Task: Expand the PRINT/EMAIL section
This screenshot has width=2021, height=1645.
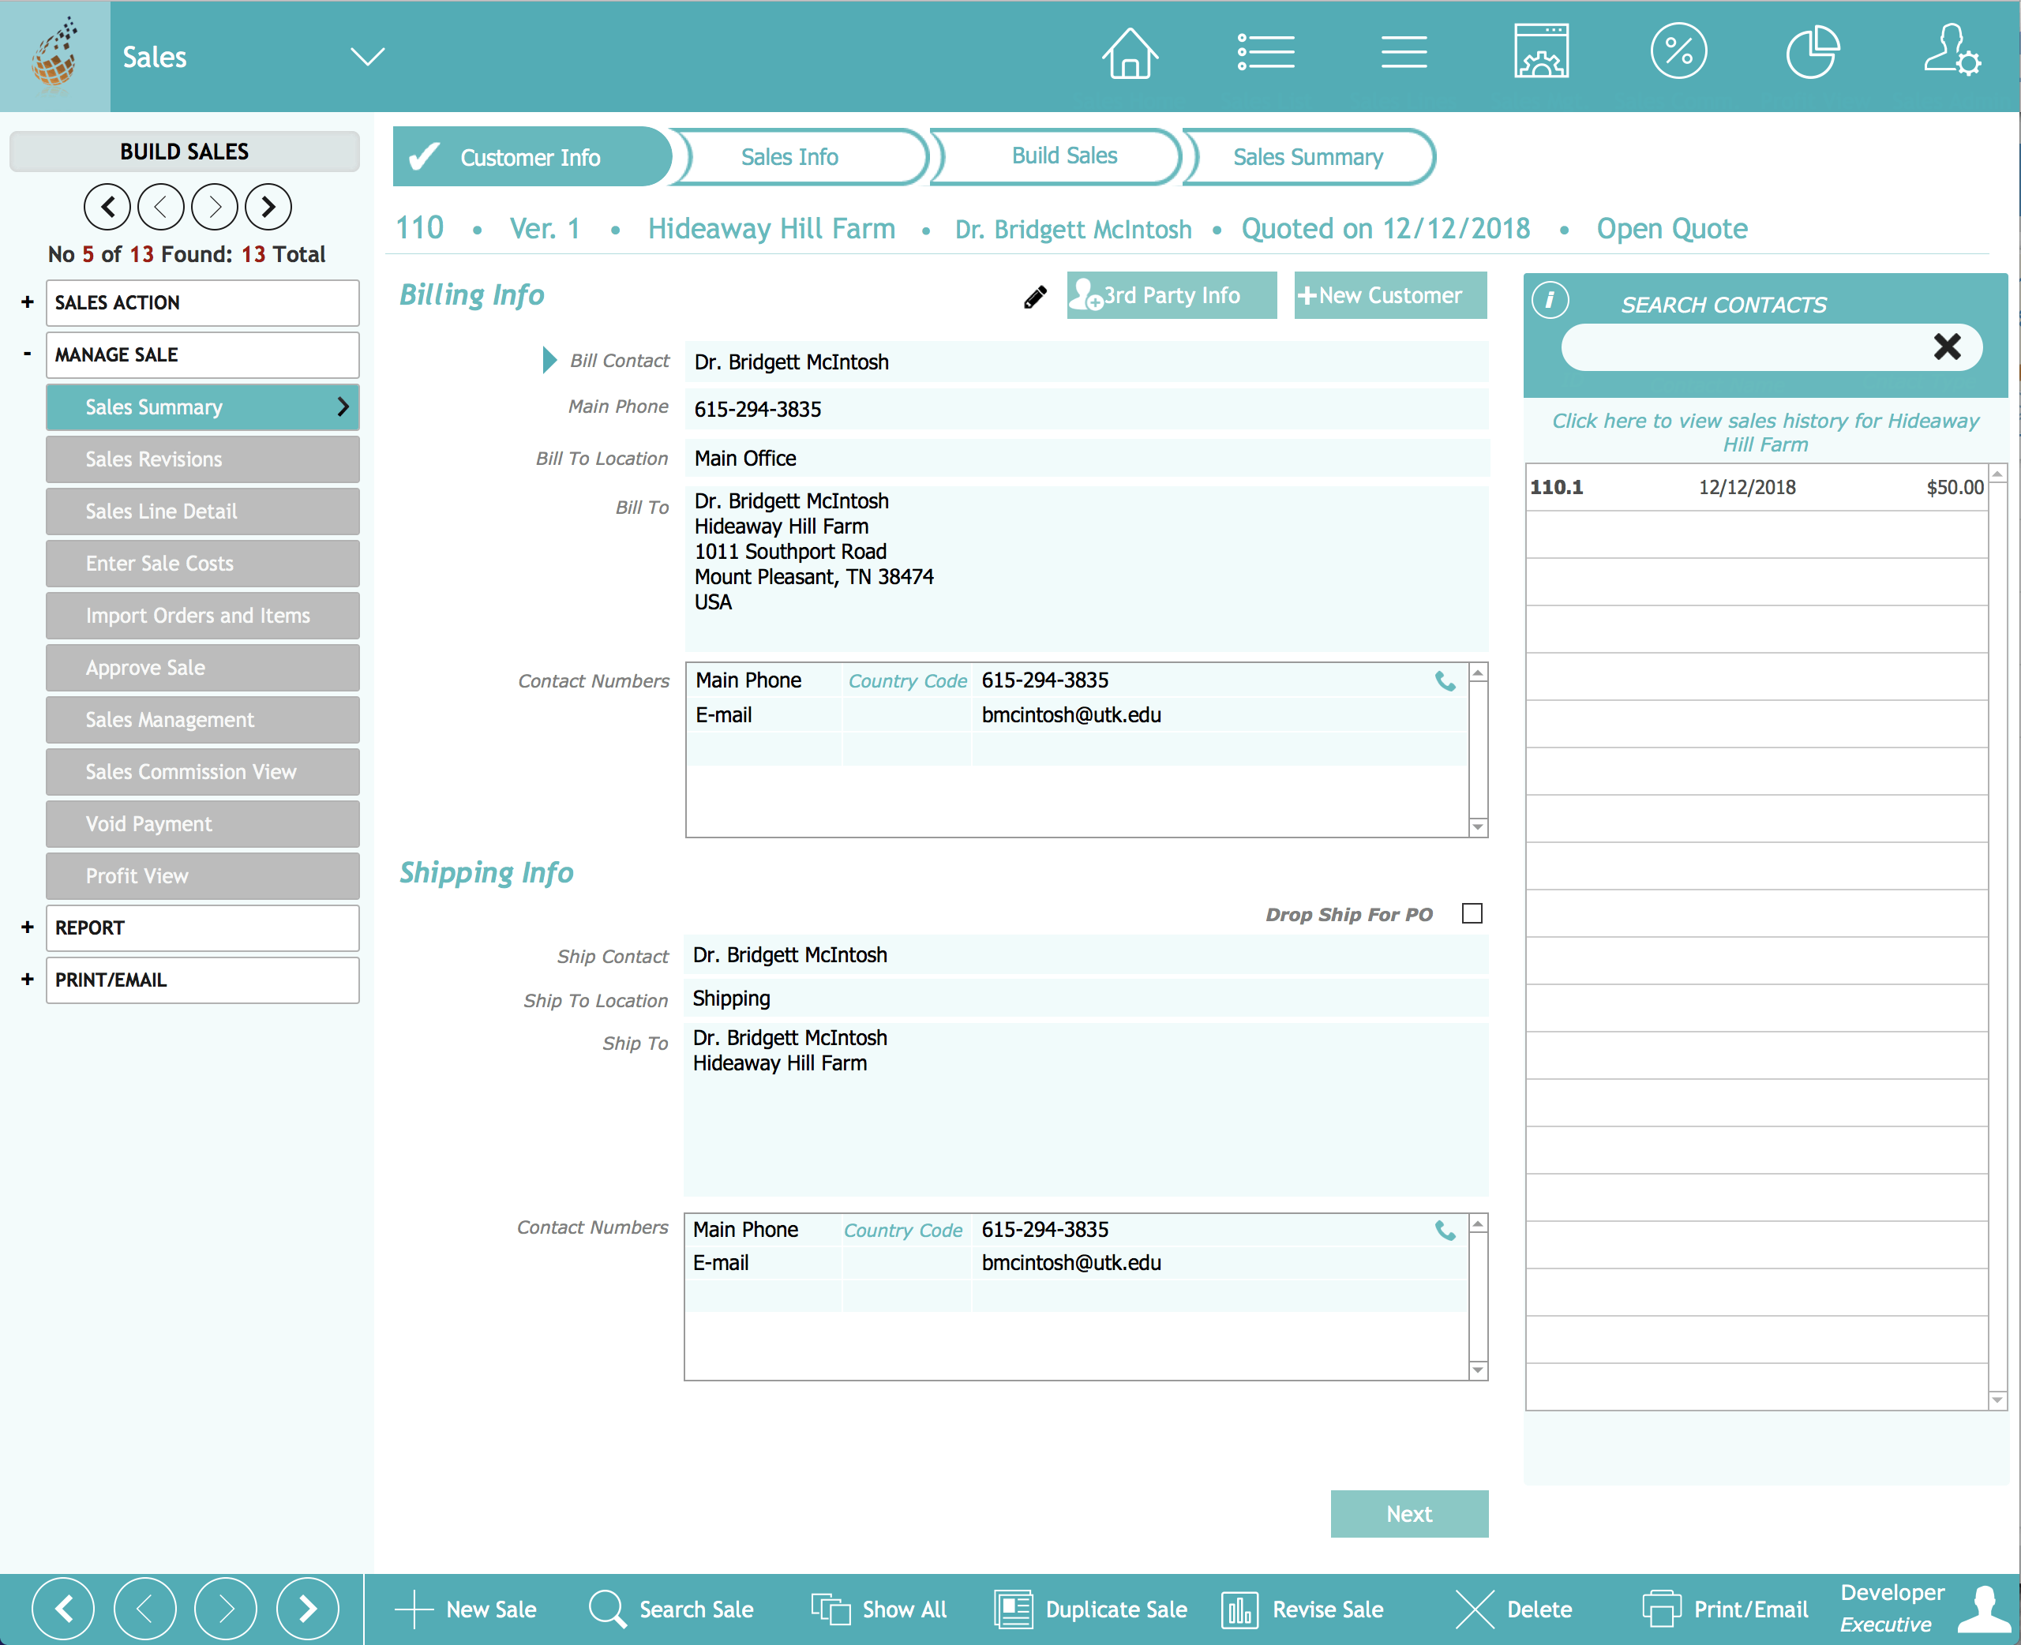Action: coord(28,980)
